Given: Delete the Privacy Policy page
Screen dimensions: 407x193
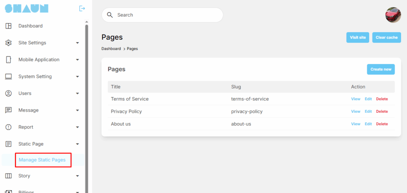Looking at the screenshot, I should [382, 112].
